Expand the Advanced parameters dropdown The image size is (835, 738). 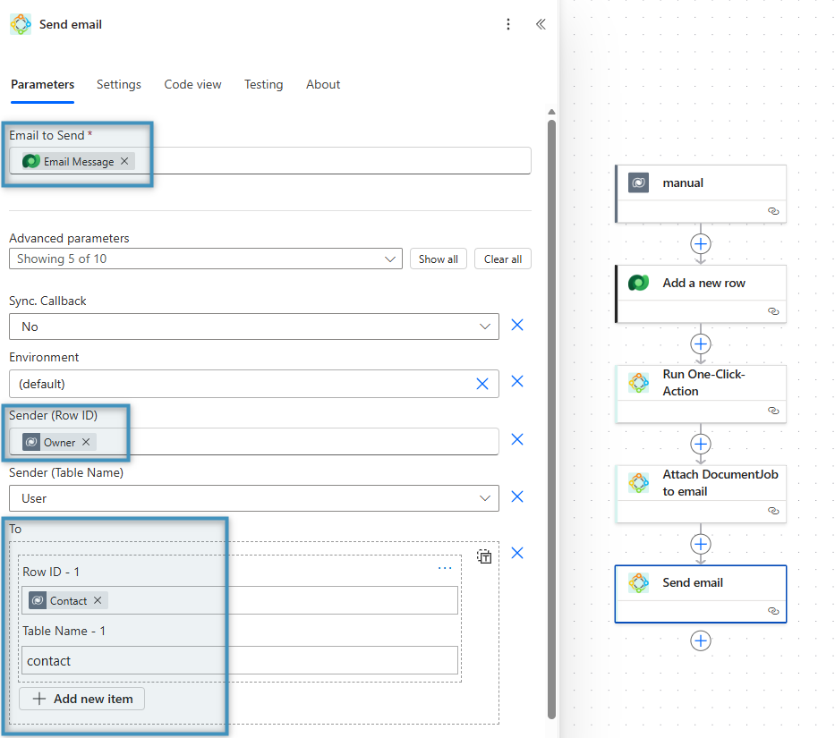390,259
